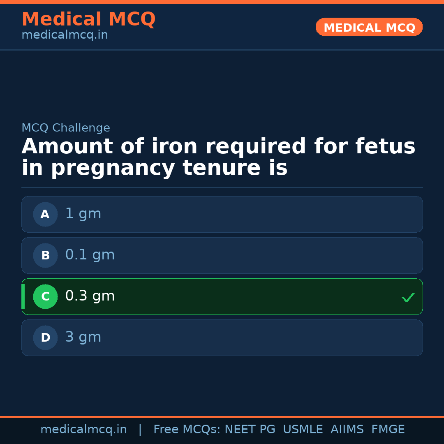444x444 pixels.
Task: Click the green C circle badge
Action: click(x=45, y=296)
